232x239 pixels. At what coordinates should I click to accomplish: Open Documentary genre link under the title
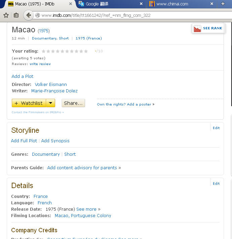tap(44, 38)
